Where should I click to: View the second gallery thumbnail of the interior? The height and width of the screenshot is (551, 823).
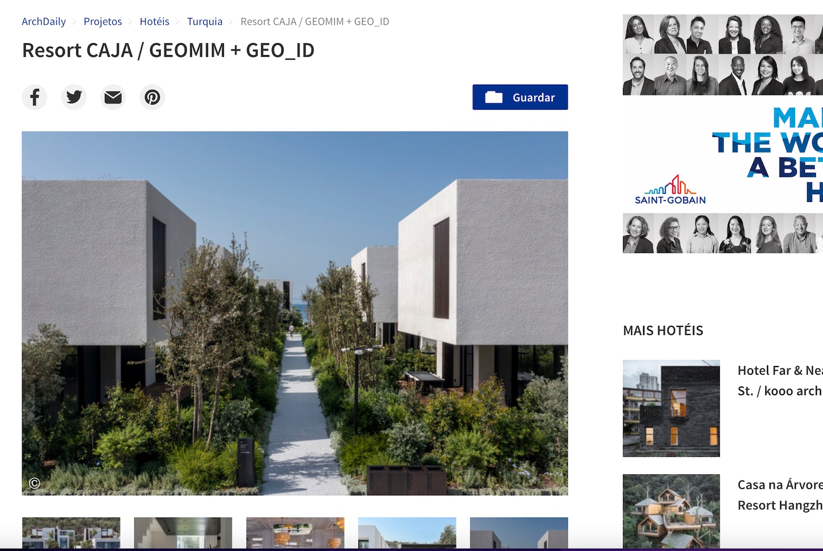point(183,533)
